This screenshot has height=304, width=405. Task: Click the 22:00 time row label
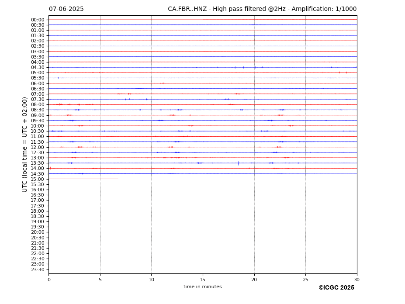38,254
